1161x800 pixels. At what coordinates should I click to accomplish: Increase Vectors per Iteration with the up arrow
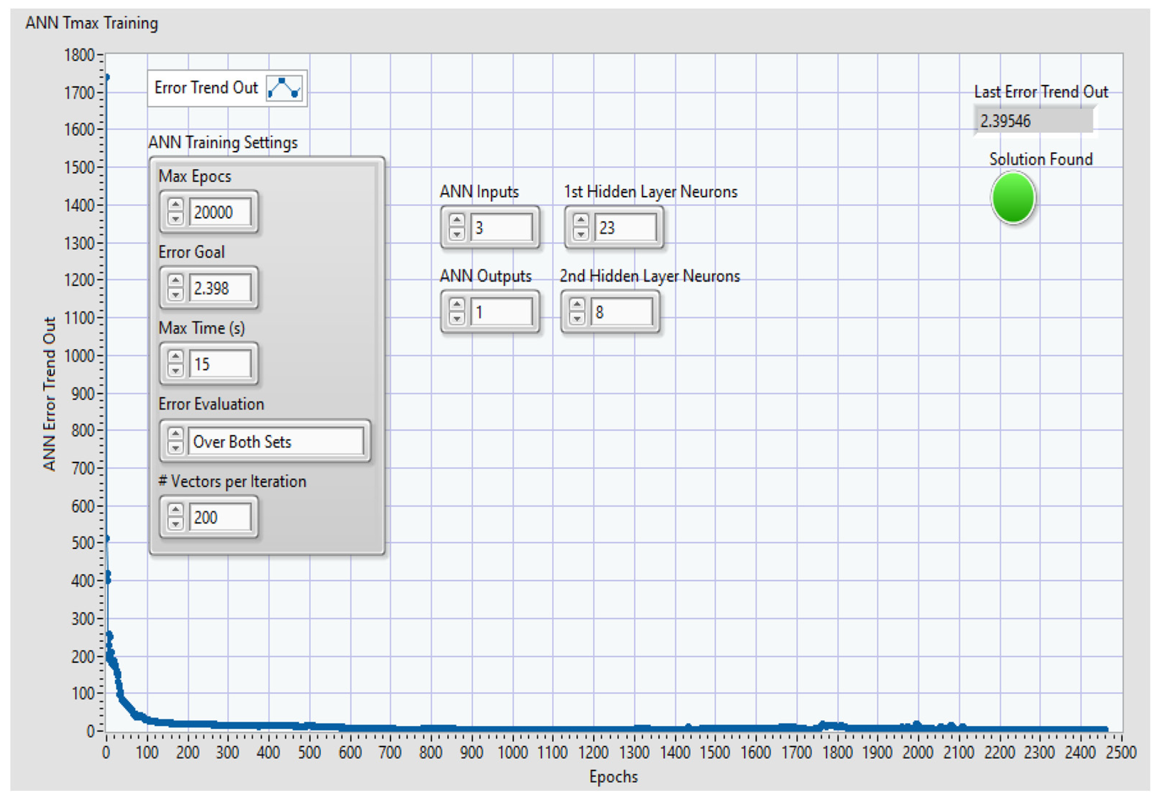coord(176,510)
